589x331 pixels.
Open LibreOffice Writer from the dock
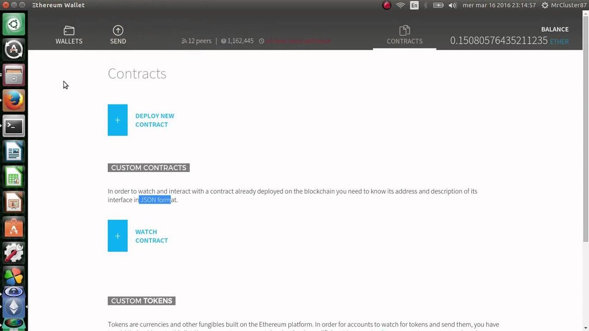pos(14,151)
